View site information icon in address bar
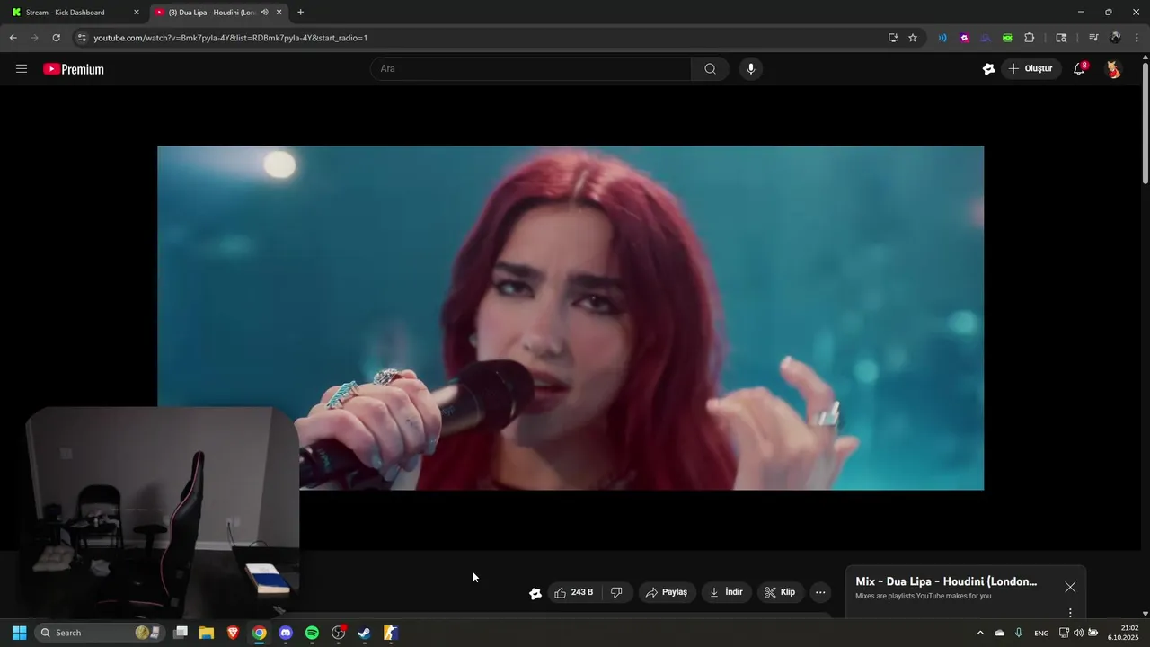Viewport: 1150px width, 647px height. (x=82, y=38)
